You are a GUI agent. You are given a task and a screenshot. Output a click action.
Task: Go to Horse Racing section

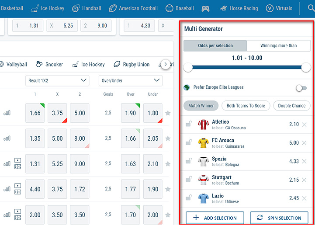coord(239,8)
